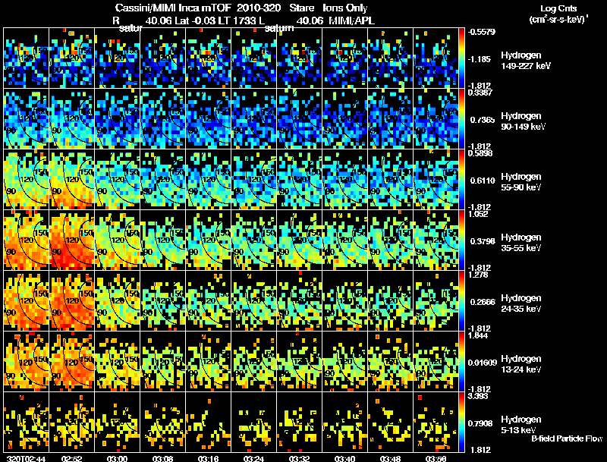
Task: Select the 55-90 keV image panel at 03:00
Action: [118, 180]
